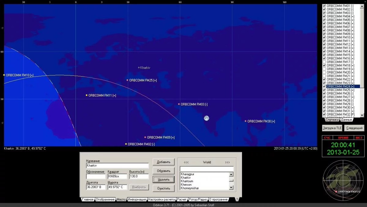Select the ORBCOMM FM02 satellite marker on map
The height and width of the screenshot is (207, 367).
(x=126, y=144)
